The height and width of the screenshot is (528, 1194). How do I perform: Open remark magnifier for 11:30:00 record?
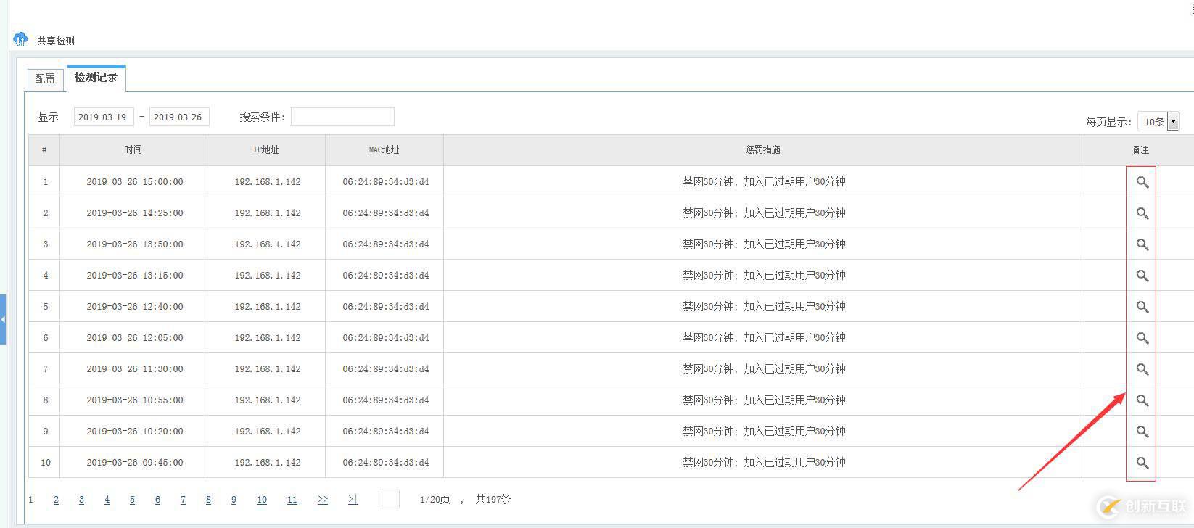pos(1142,369)
